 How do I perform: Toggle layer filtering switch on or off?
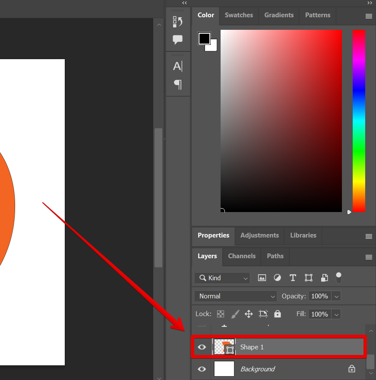[338, 277]
